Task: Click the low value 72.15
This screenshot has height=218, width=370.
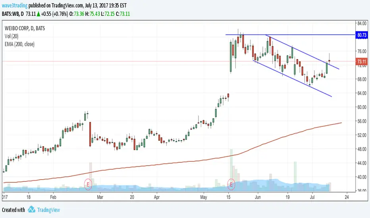Action: pyautogui.click(x=109, y=13)
